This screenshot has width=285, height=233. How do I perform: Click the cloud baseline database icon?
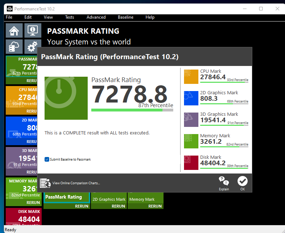(14, 47)
